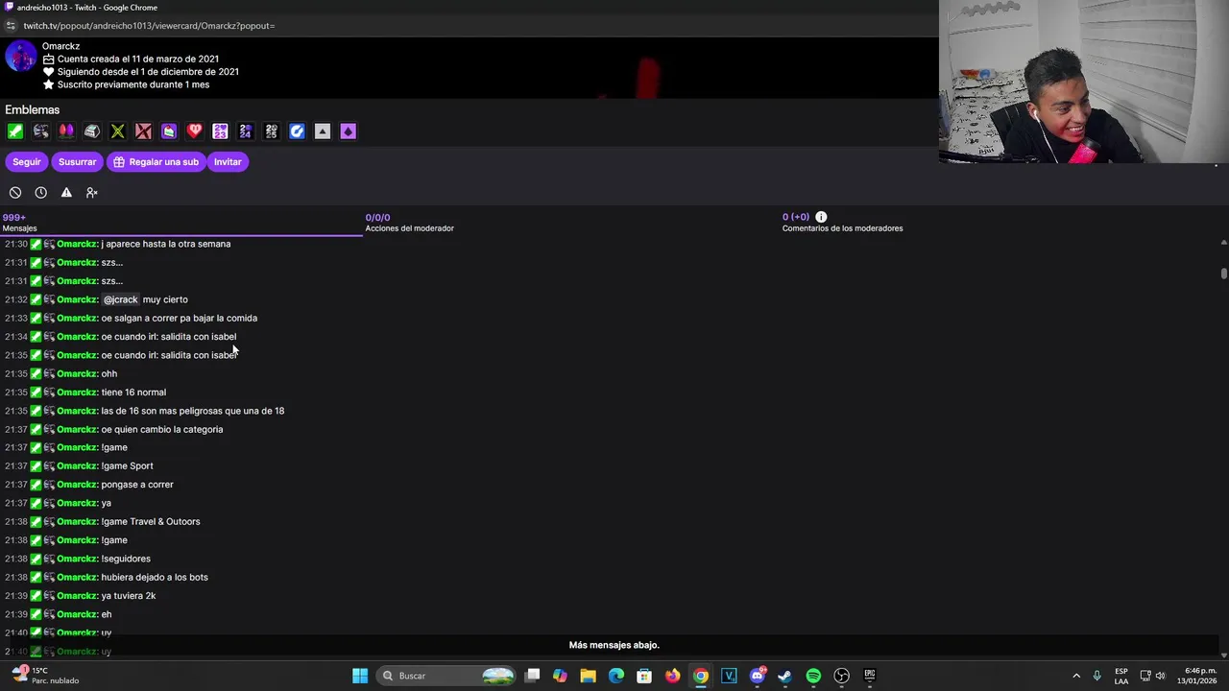Click message '!seguidores'
This screenshot has width=1229, height=691.
(x=126, y=559)
